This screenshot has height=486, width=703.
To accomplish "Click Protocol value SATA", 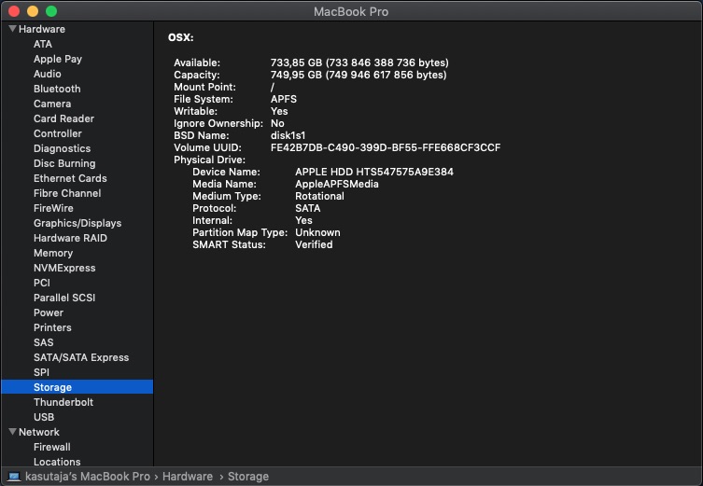I will (x=307, y=208).
